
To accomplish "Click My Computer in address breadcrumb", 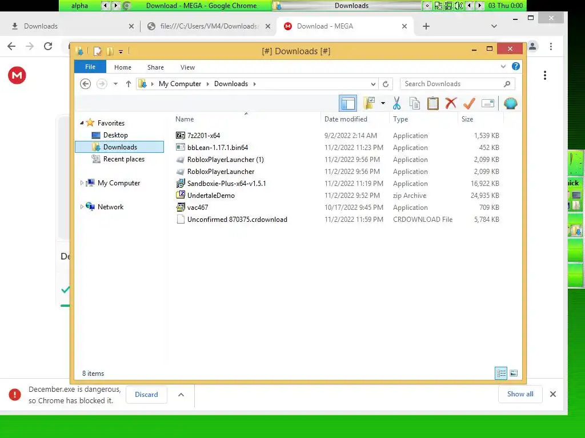I will [180, 84].
